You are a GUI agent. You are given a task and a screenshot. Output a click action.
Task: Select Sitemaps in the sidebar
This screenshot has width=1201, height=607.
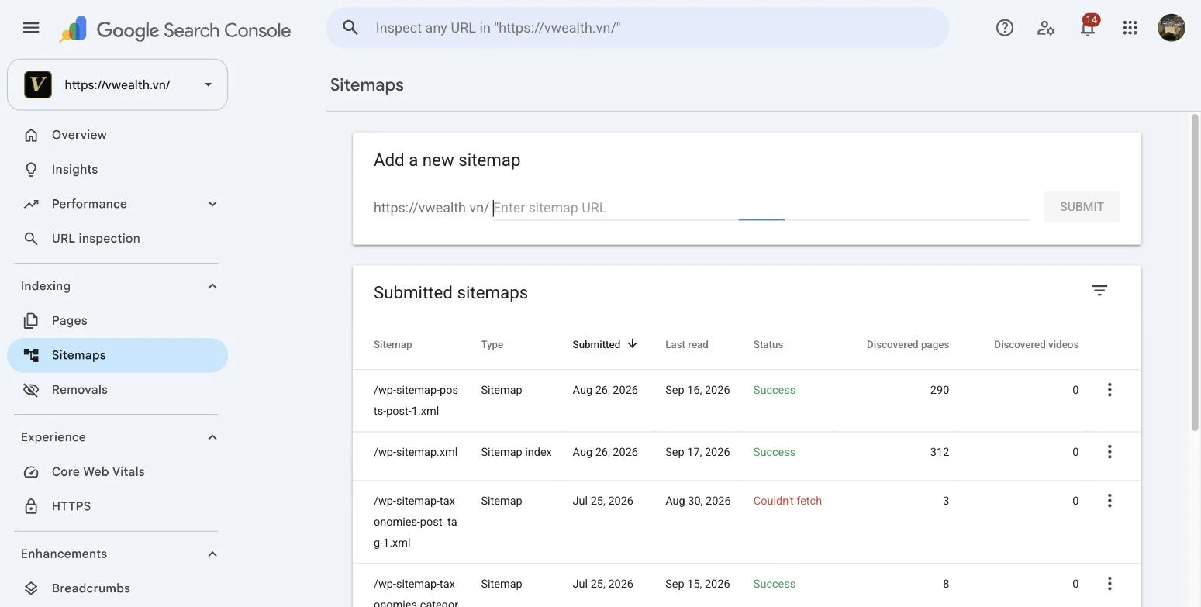point(118,355)
